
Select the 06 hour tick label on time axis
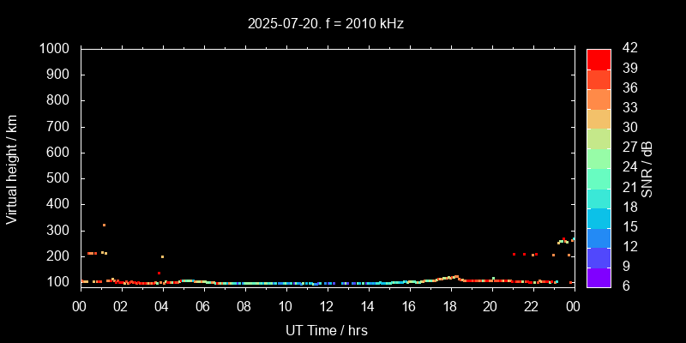[x=203, y=307]
